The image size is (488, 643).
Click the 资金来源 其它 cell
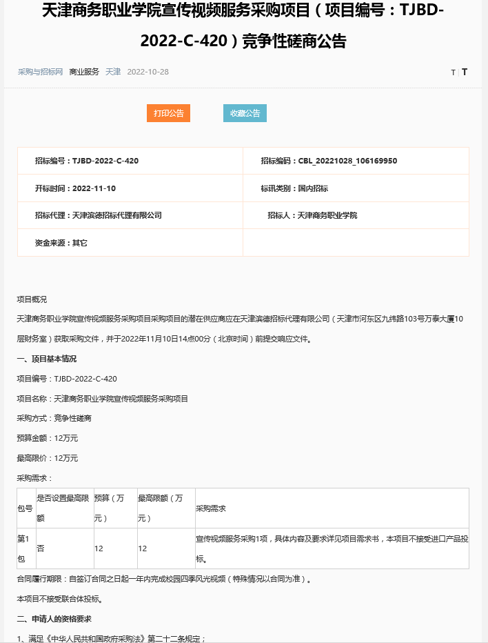click(x=61, y=243)
